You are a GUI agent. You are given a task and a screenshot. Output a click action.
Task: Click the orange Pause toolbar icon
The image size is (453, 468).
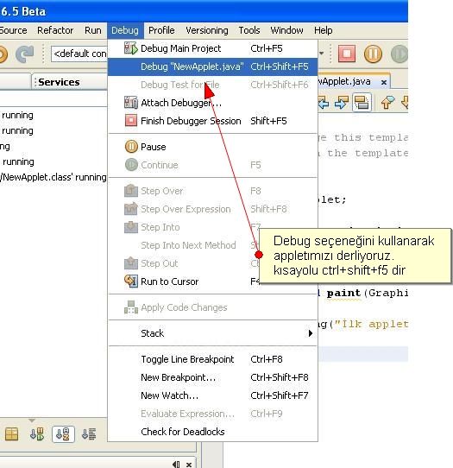point(373,54)
